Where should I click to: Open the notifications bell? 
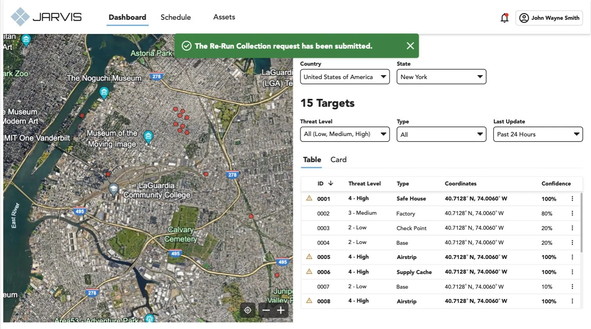click(504, 18)
